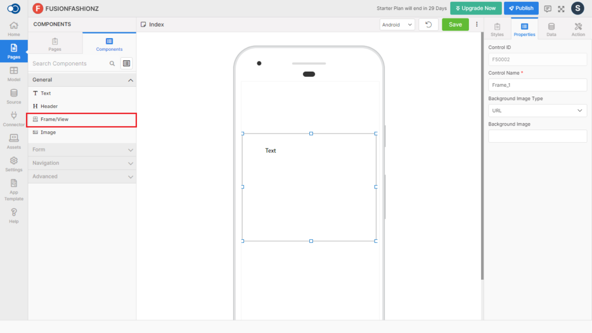Click the canvas vertical scrollbar
Screen dimensions: 592x333
point(482,156)
